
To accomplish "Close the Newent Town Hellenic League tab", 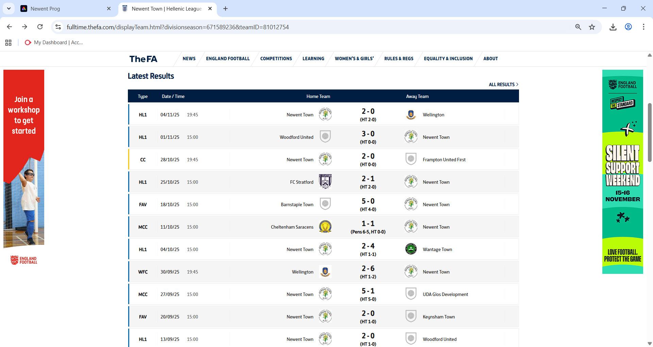I will (x=210, y=9).
